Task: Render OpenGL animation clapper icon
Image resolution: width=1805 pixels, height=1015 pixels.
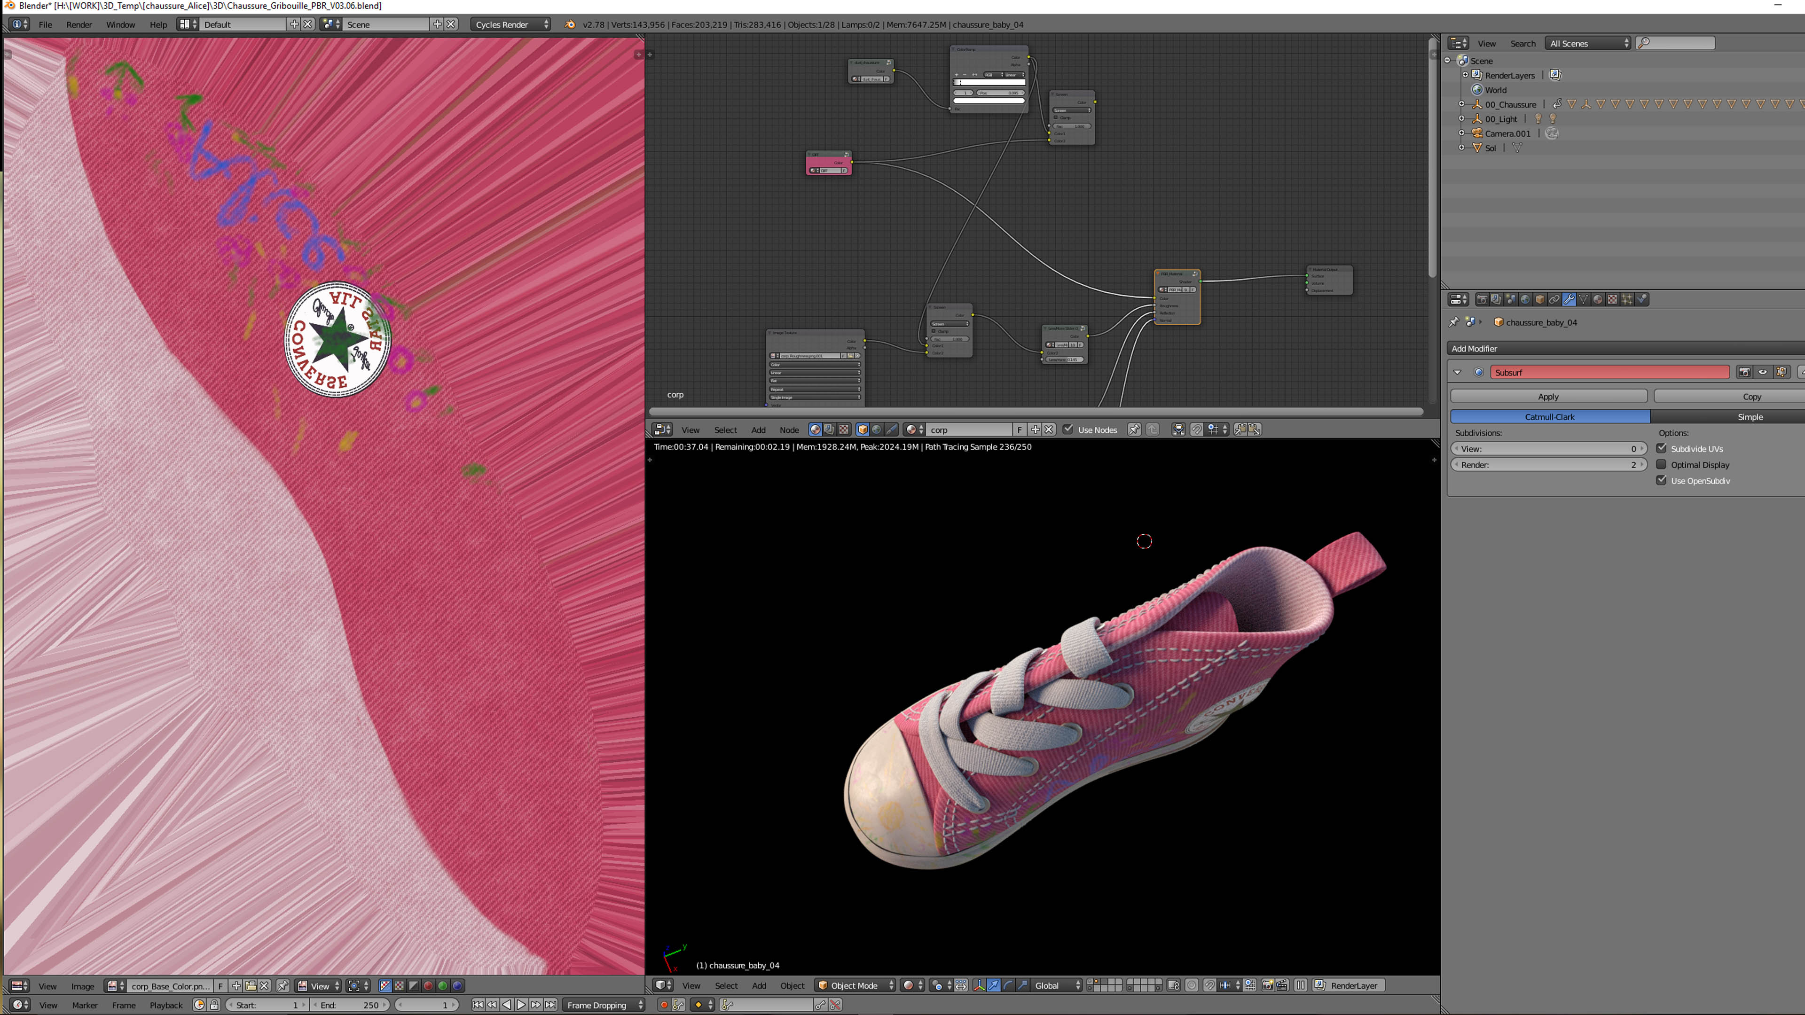Action: click(1281, 985)
